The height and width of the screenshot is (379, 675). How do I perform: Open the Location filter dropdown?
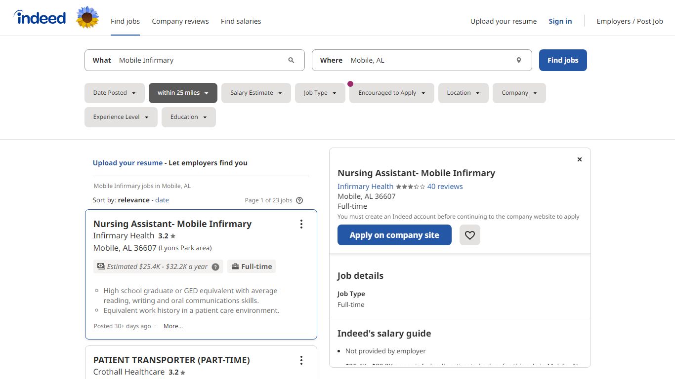click(x=464, y=93)
